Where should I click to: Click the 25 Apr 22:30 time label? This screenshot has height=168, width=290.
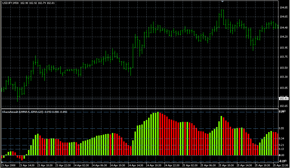280,165
